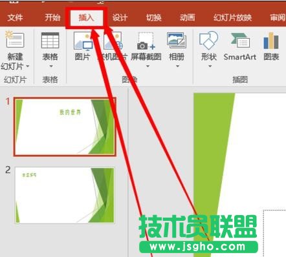The width and height of the screenshot is (286, 257).
Task: Click the 形状 (Shapes) icon
Action: click(x=208, y=40)
